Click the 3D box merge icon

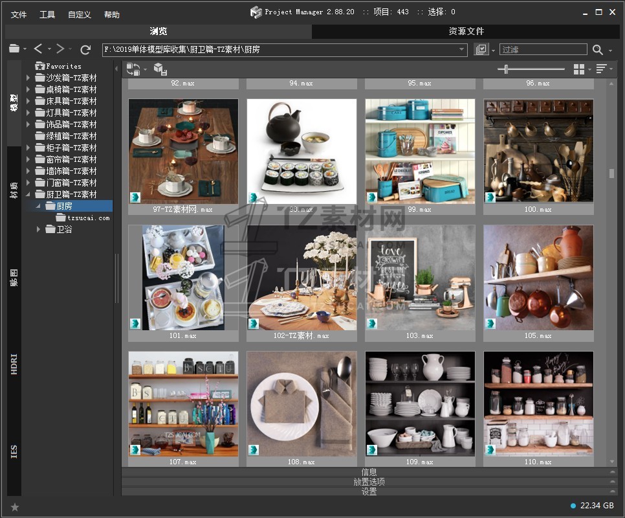coord(160,69)
